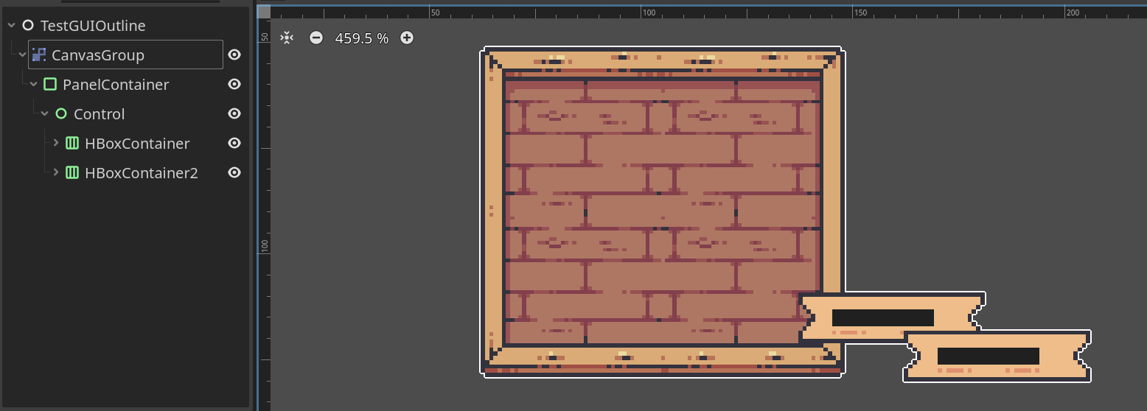The height and width of the screenshot is (411, 1147).
Task: Click the brick wall panel in viewport
Action: [662, 211]
